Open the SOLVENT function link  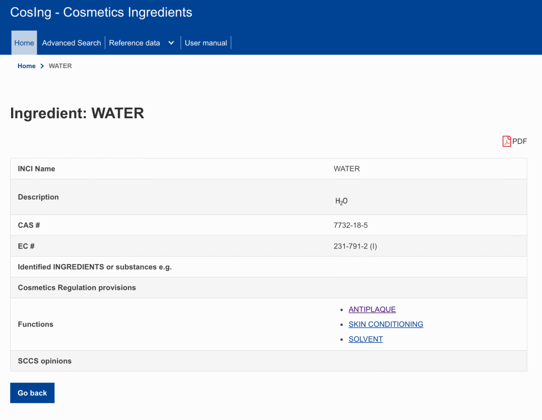[365, 339]
